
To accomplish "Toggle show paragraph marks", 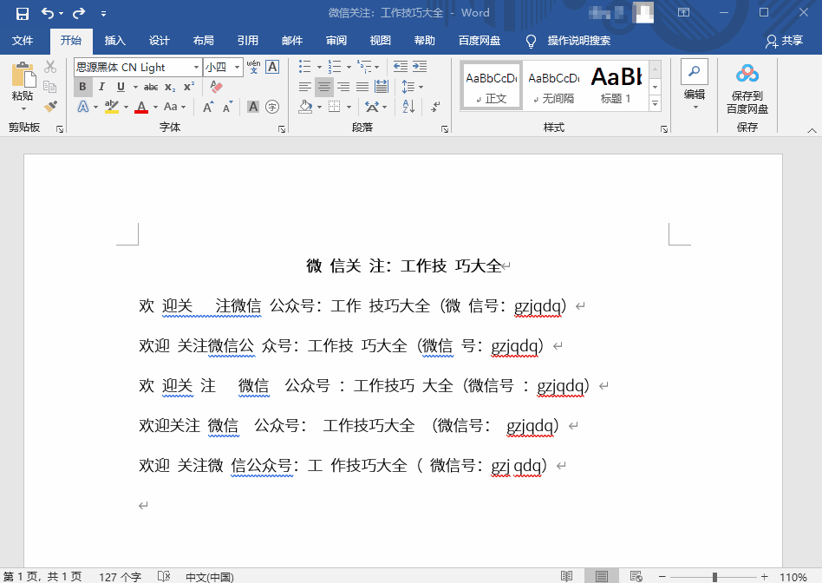I will click(435, 107).
